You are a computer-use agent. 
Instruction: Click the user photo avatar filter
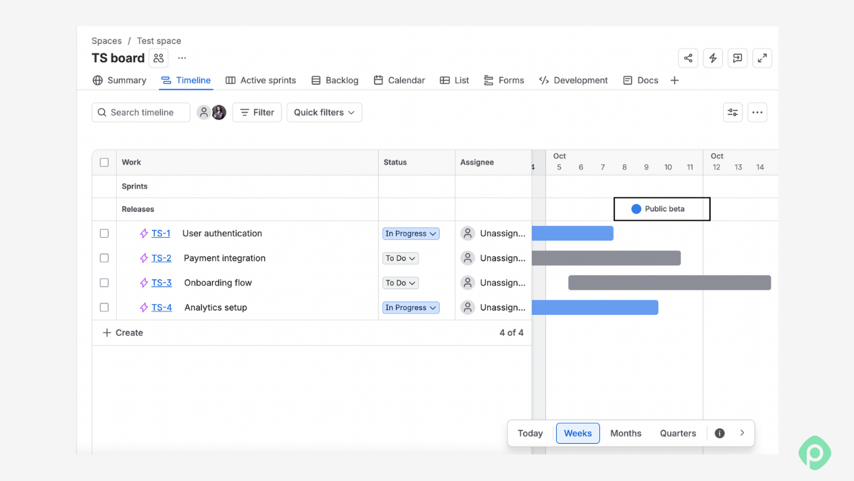click(219, 112)
